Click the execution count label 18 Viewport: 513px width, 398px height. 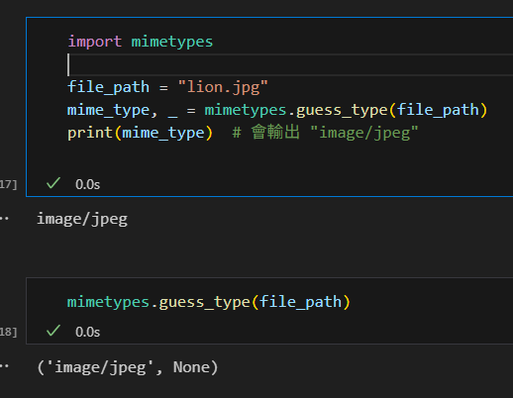coord(8,332)
